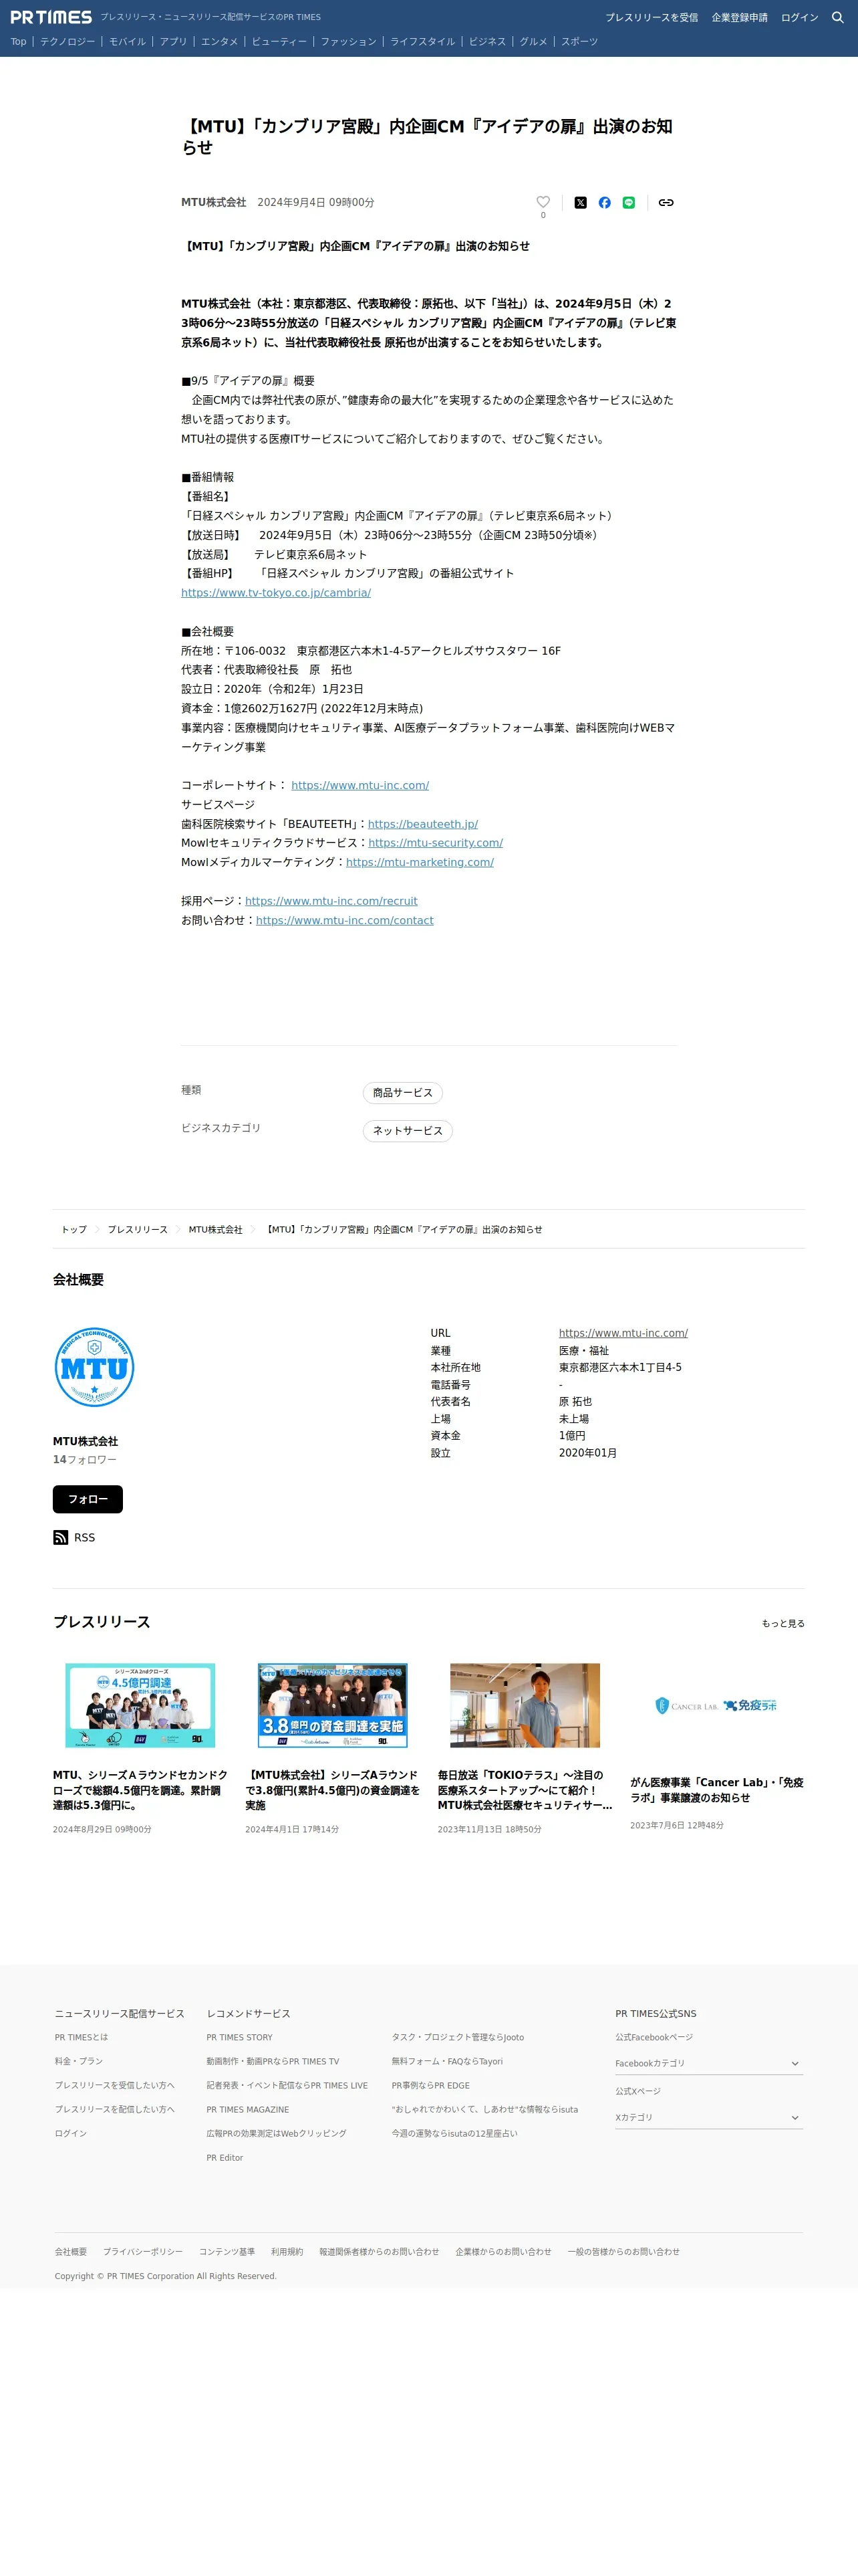The height and width of the screenshot is (2576, 858).
Task: Share article on X icon
Action: (580, 202)
